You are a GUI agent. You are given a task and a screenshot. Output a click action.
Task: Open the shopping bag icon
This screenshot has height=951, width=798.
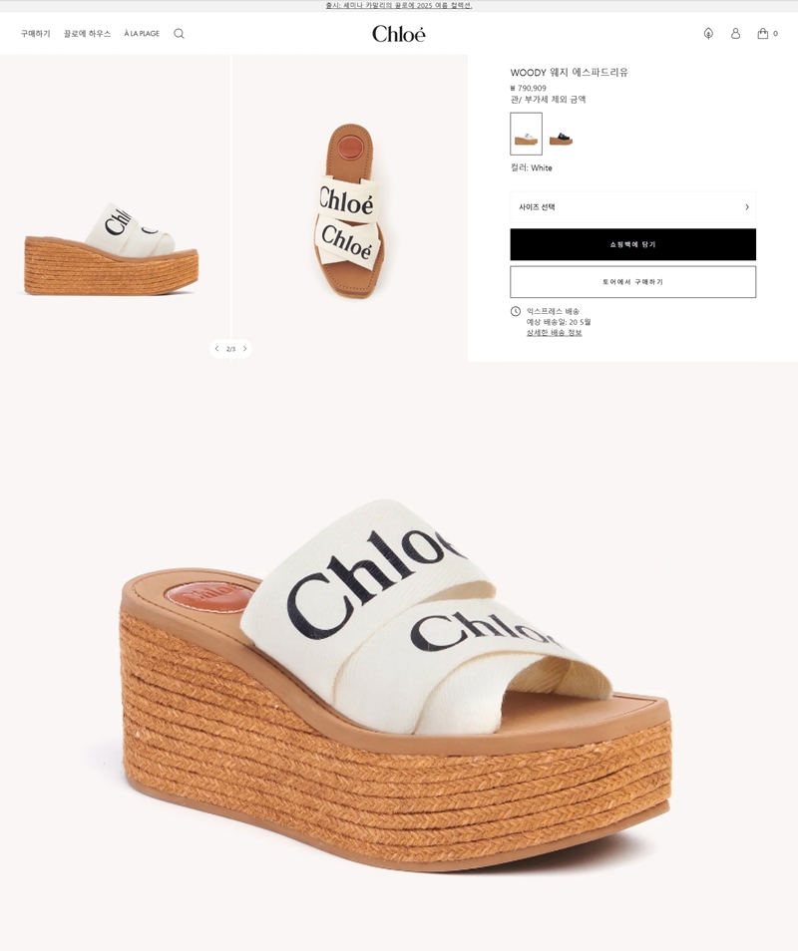[x=763, y=33]
